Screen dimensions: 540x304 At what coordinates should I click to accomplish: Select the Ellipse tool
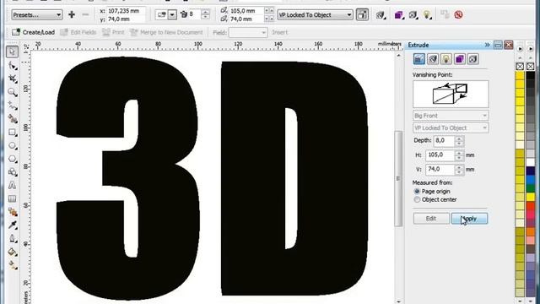coord(13,145)
